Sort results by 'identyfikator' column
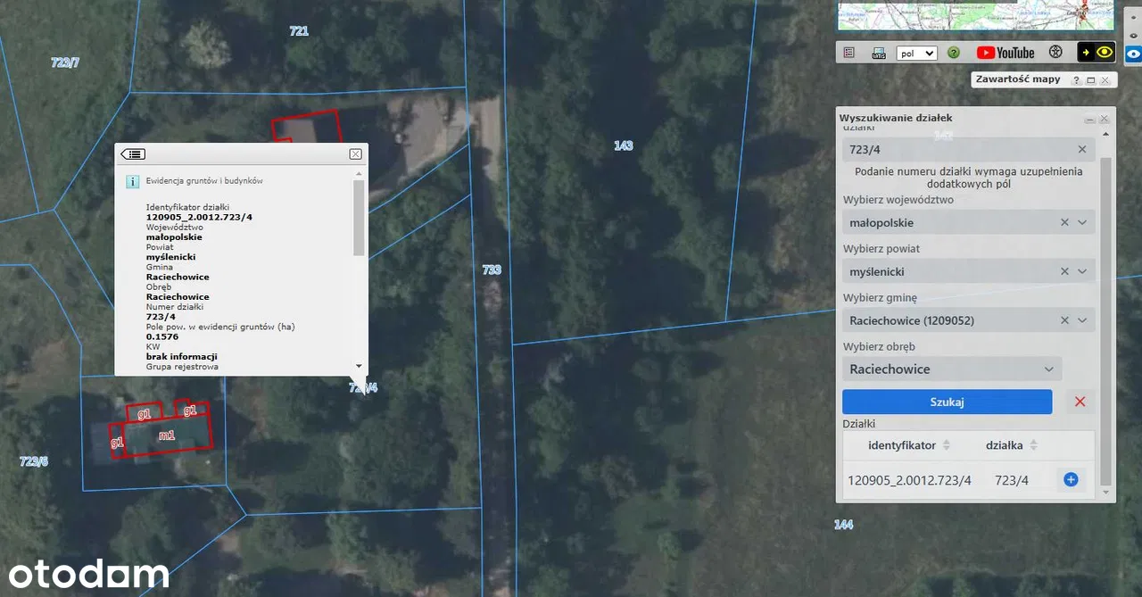Viewport: 1142px width, 597px height. click(x=947, y=445)
